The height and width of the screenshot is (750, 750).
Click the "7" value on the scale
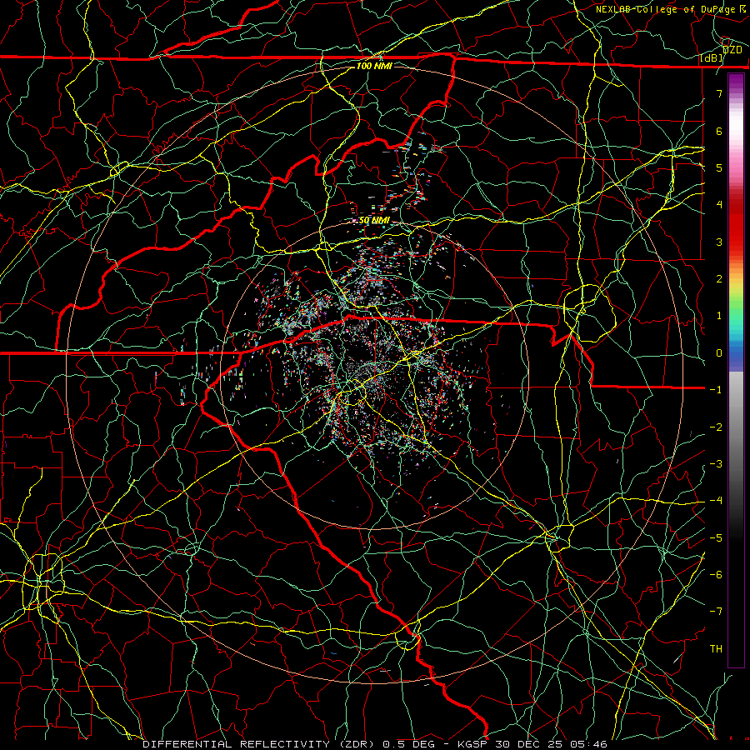pyautogui.click(x=719, y=93)
